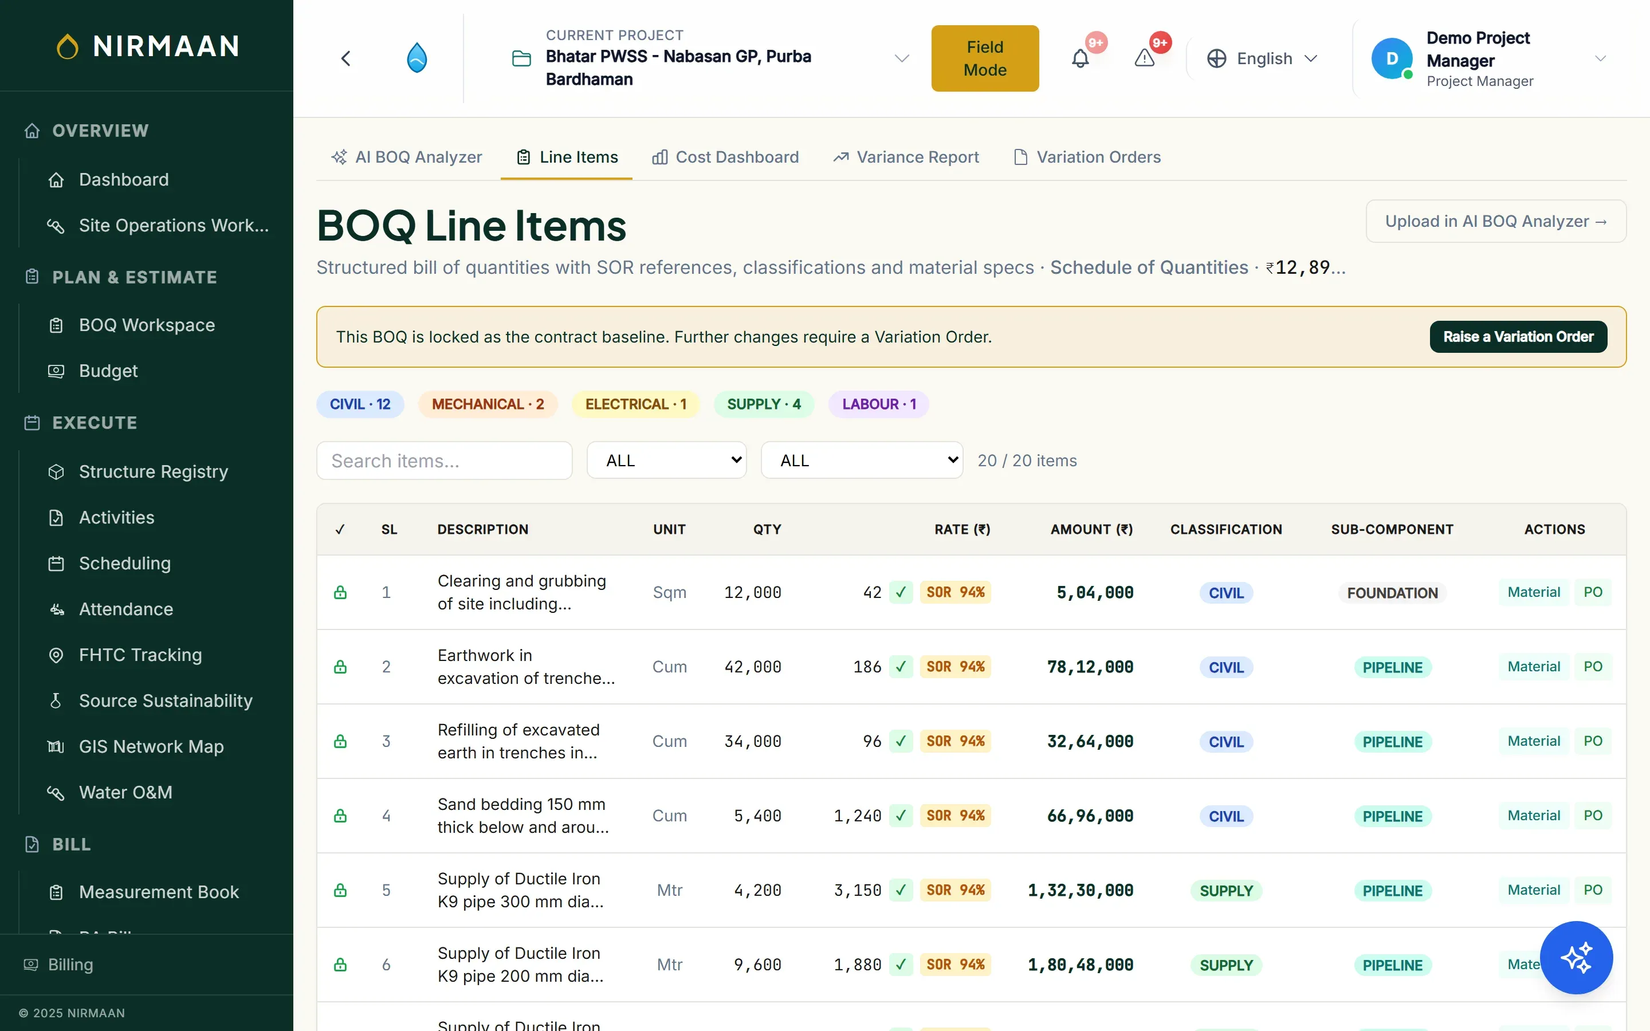Click the lock icon in row 4
The height and width of the screenshot is (1031, 1650).
click(340, 816)
